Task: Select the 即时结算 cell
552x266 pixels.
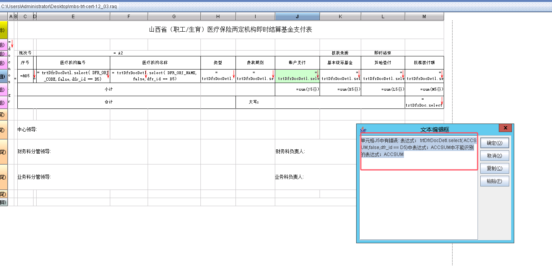Action: (x=383, y=53)
